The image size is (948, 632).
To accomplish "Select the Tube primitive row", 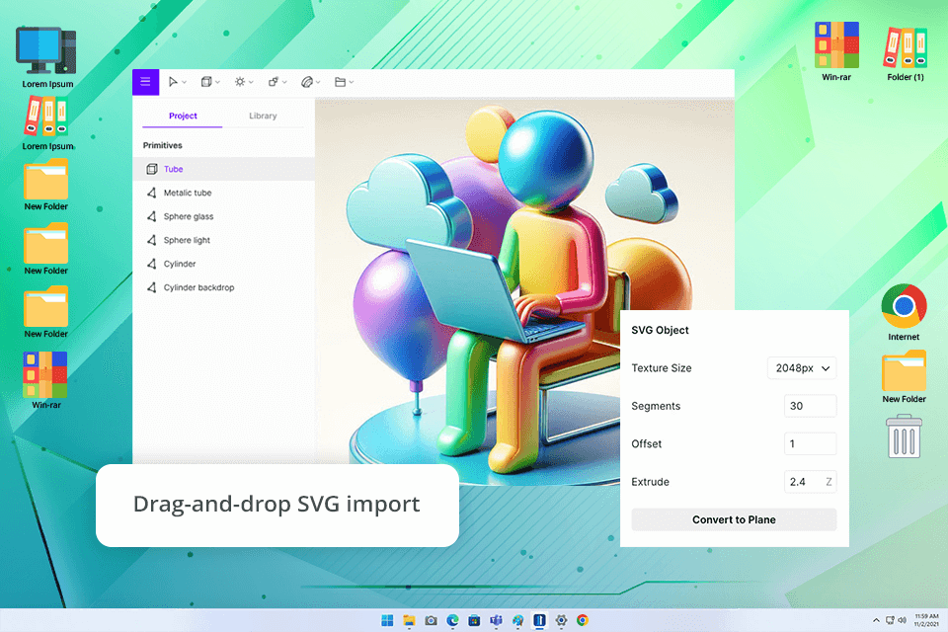I will point(224,169).
